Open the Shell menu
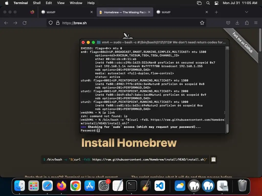Screen dimensions: 262x196 coord(37,3)
